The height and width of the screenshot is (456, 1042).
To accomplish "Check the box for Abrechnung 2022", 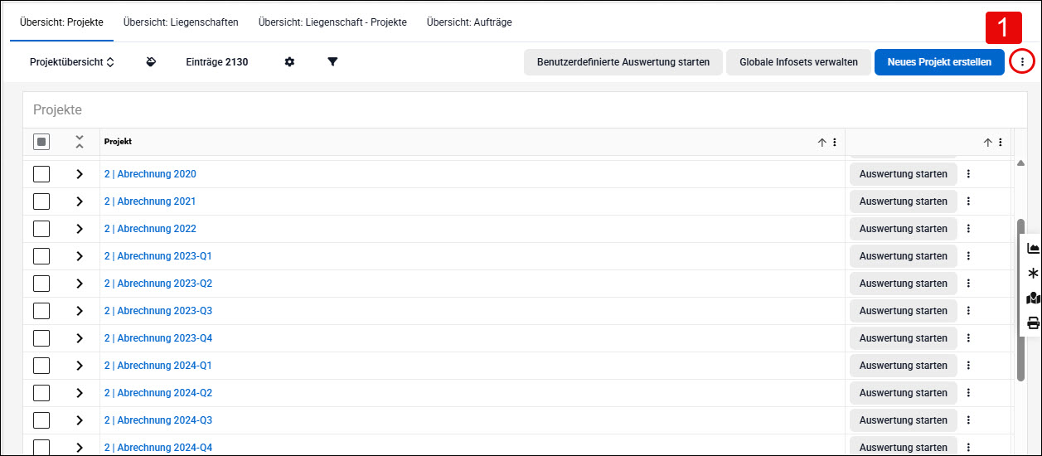I will coord(41,229).
